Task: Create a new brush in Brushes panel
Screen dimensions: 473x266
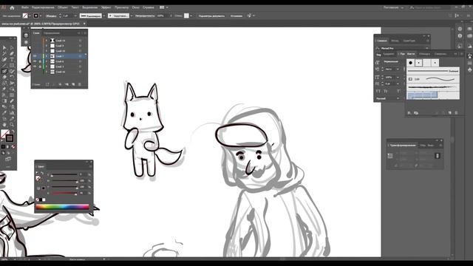Action: pos(450,113)
